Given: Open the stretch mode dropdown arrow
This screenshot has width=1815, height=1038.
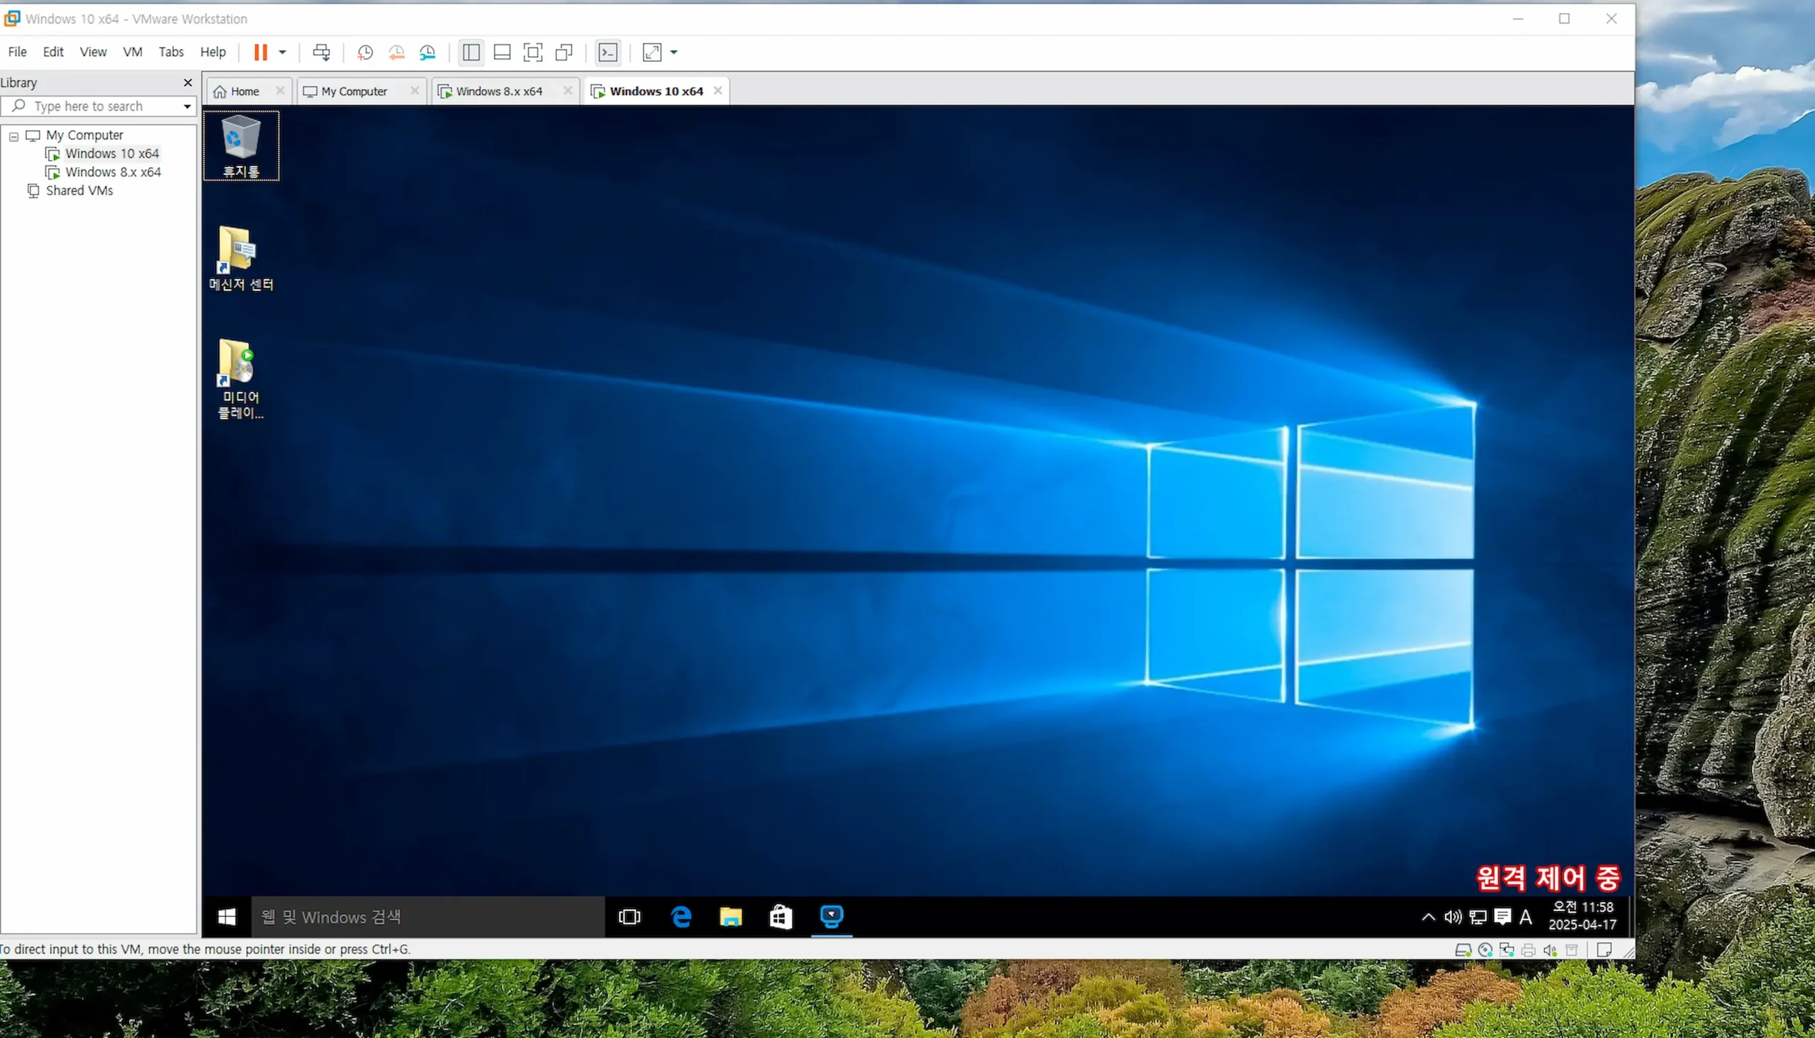Looking at the screenshot, I should click(x=674, y=52).
